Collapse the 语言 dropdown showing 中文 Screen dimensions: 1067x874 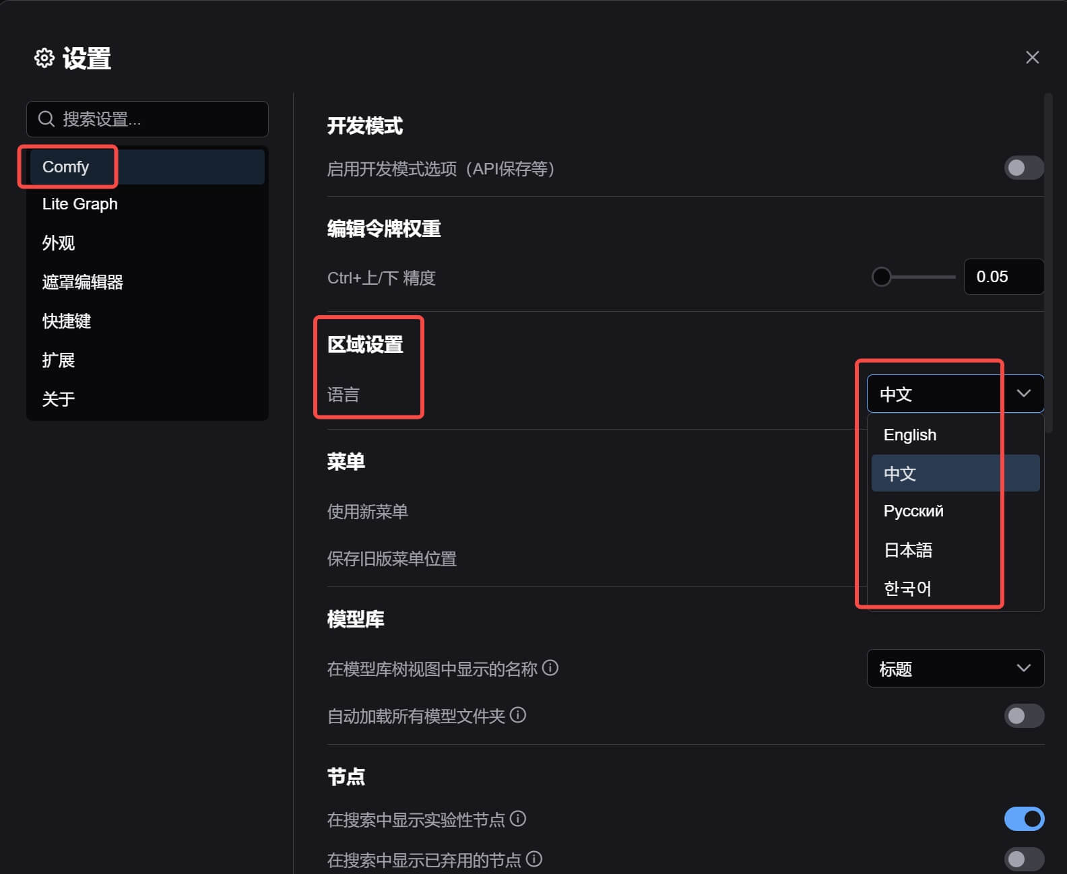point(955,394)
